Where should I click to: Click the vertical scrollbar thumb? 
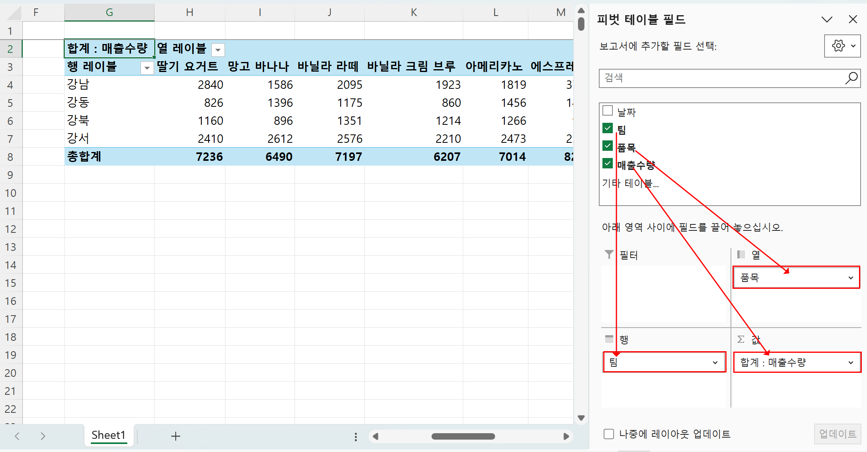pyautogui.click(x=581, y=24)
